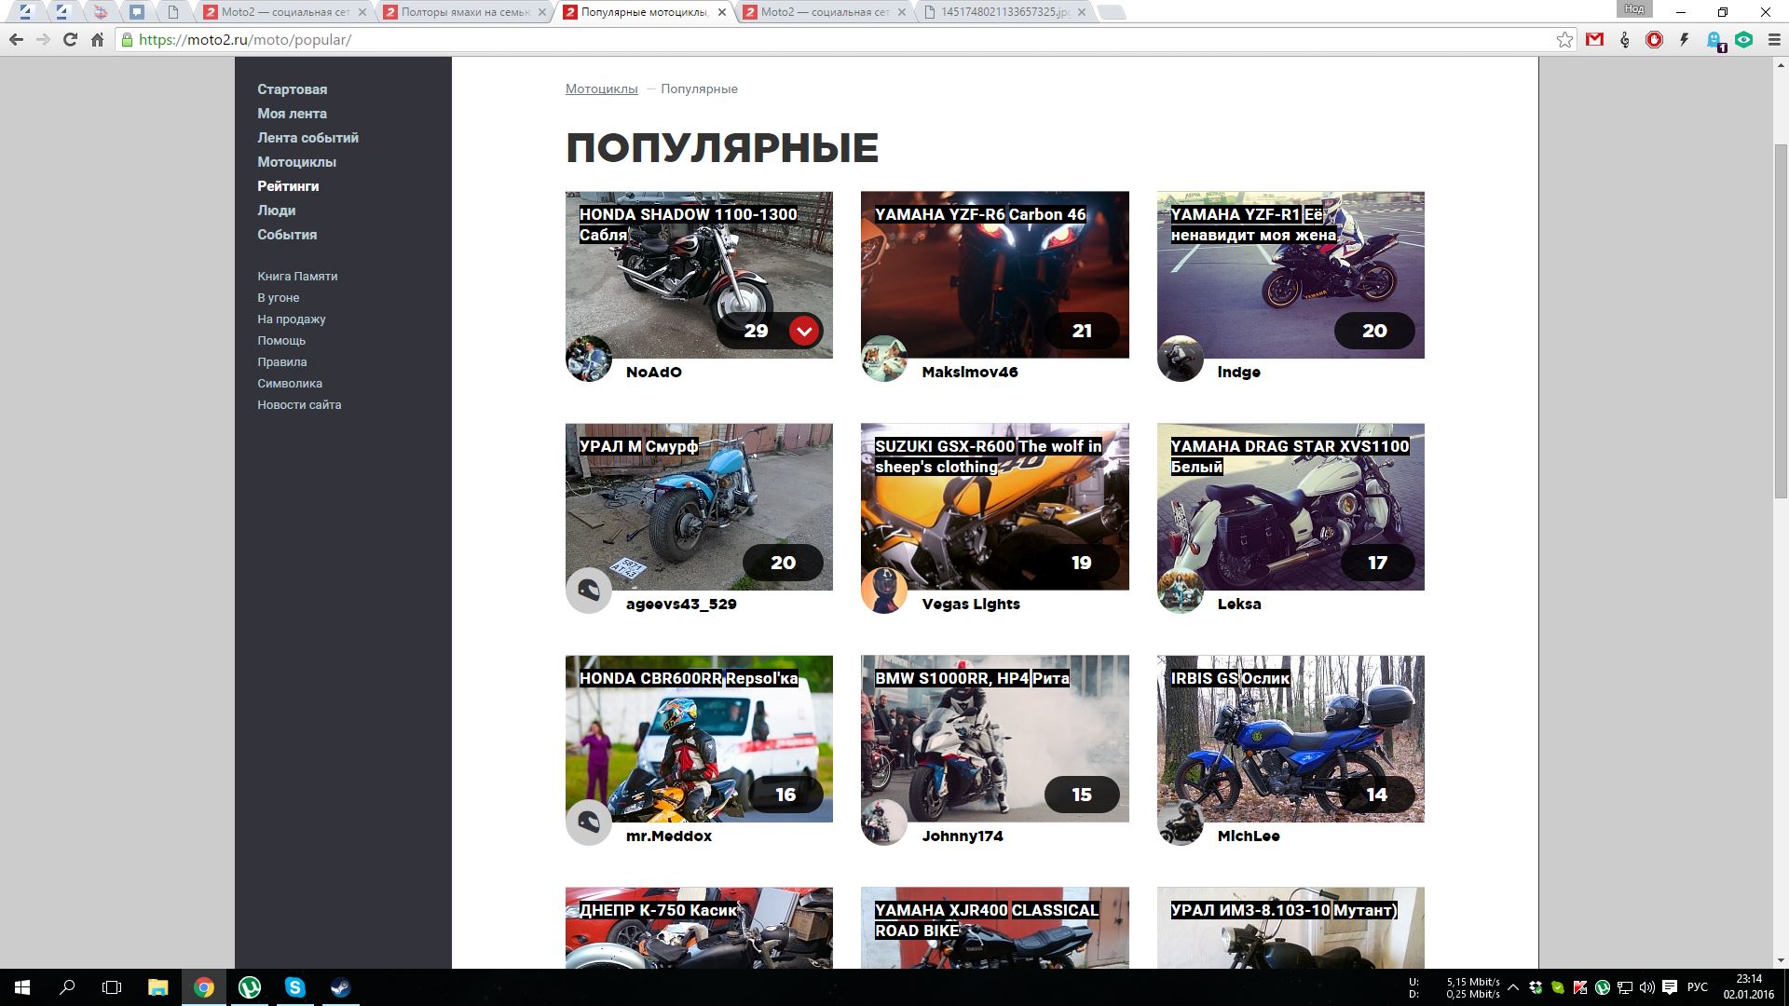Viewport: 1789px width, 1006px height.
Task: Open the Gmail extension icon
Action: [x=1595, y=40]
